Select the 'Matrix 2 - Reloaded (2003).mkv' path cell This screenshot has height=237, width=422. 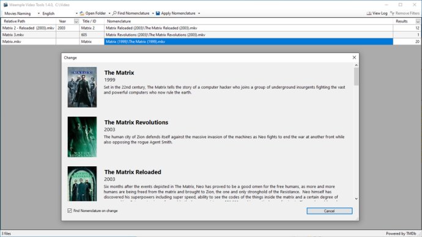coord(28,28)
